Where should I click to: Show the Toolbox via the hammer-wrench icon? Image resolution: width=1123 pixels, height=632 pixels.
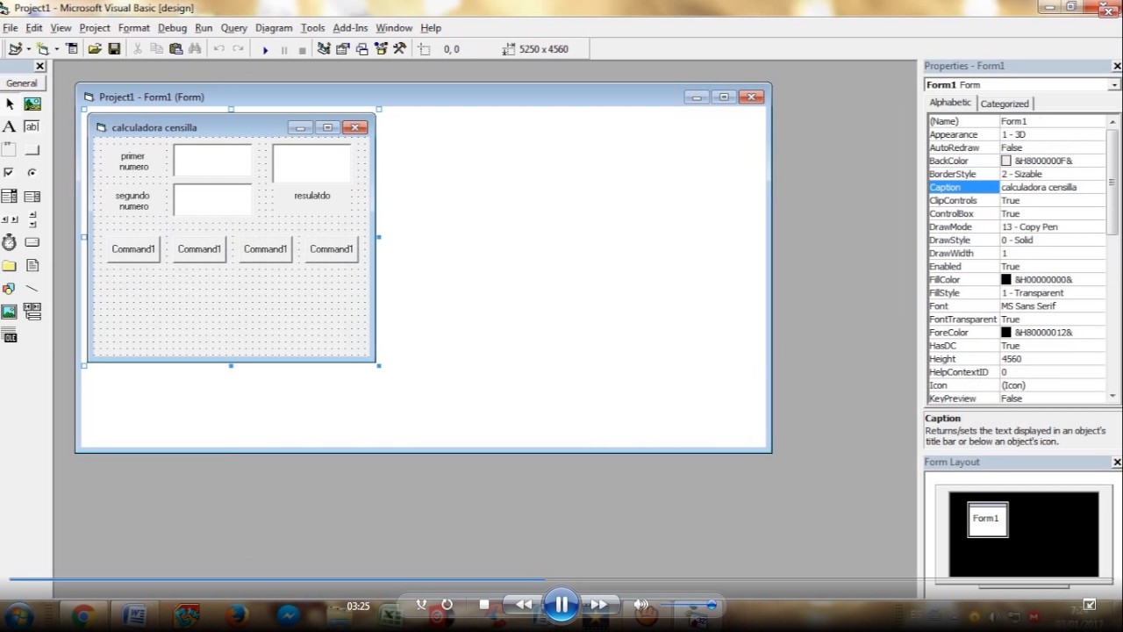tap(399, 49)
